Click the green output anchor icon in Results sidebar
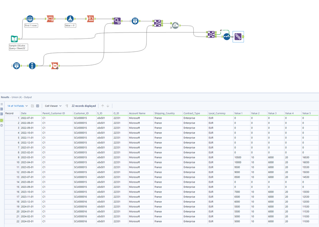 [x=1, y=121]
